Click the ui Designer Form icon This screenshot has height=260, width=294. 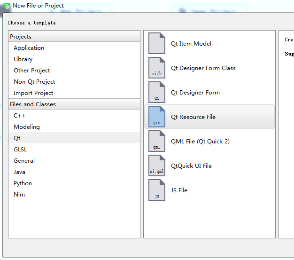[157, 92]
